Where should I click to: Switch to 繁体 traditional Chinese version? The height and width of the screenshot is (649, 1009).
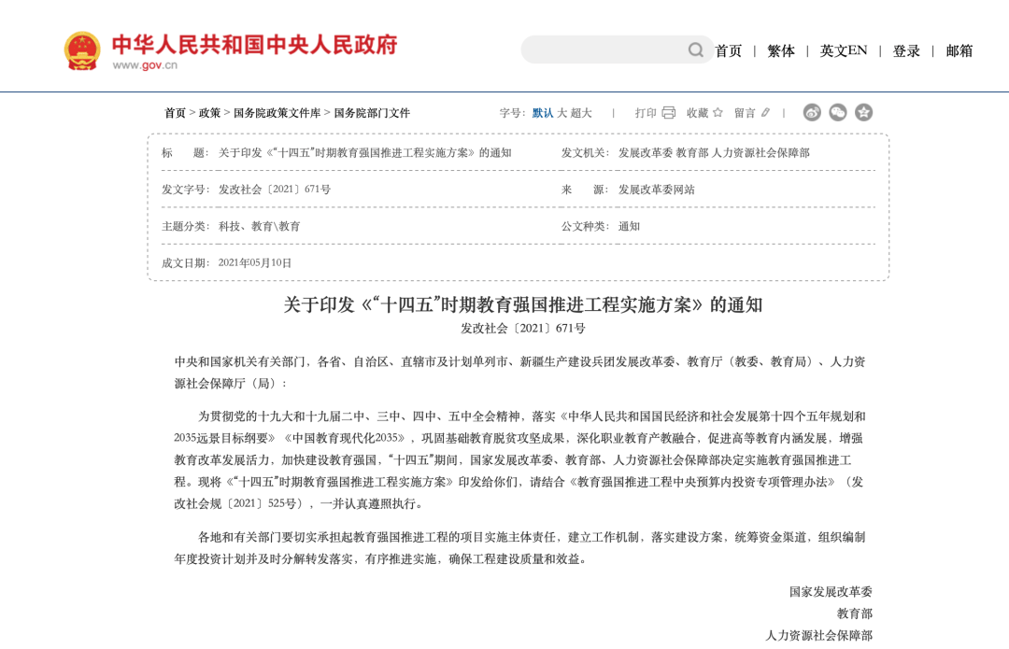(x=781, y=50)
